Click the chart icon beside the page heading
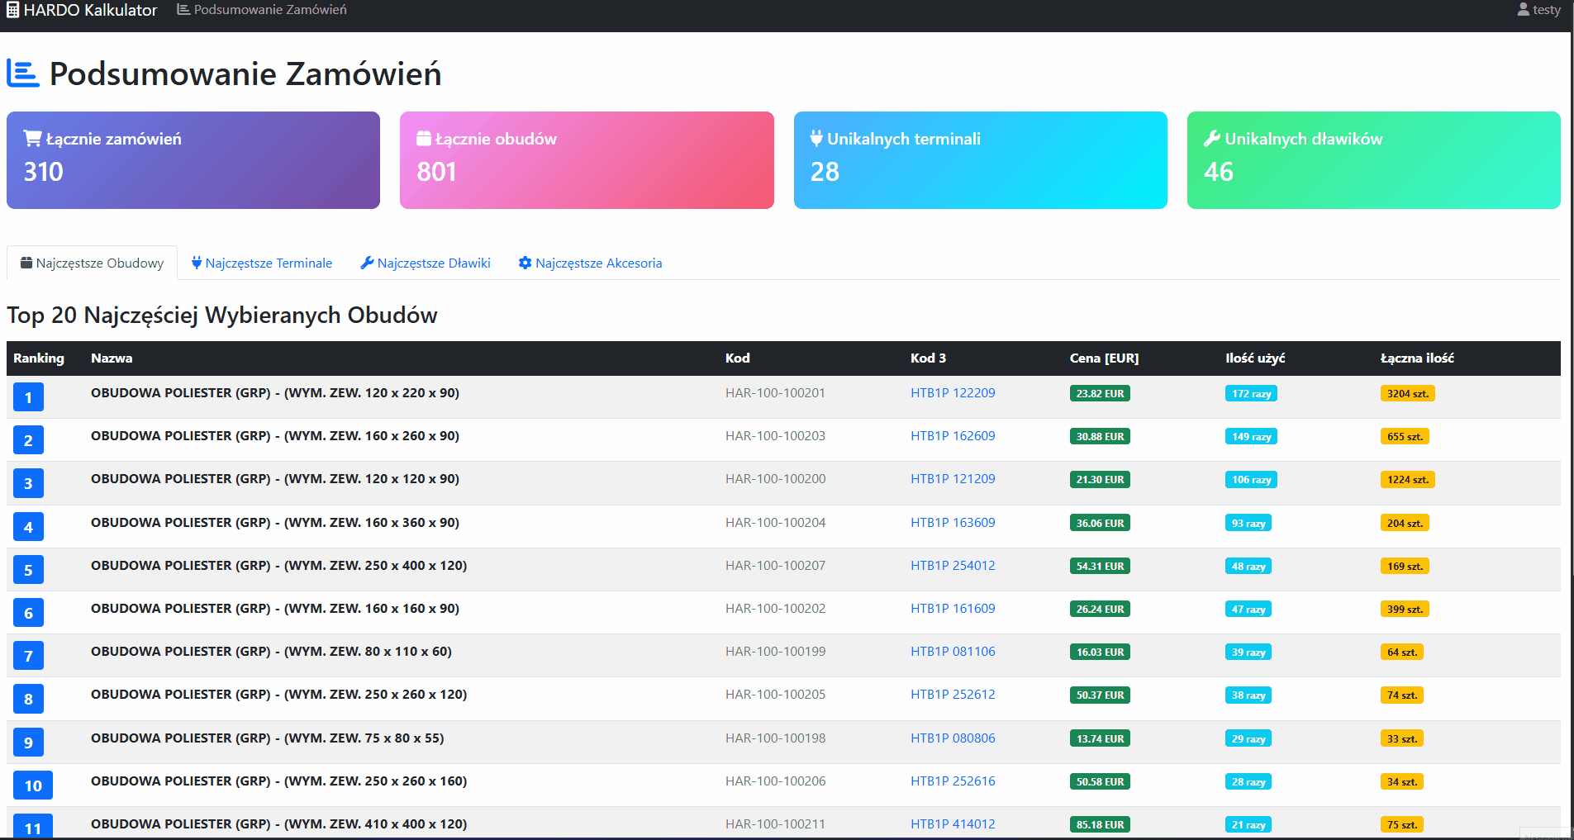 [x=23, y=74]
